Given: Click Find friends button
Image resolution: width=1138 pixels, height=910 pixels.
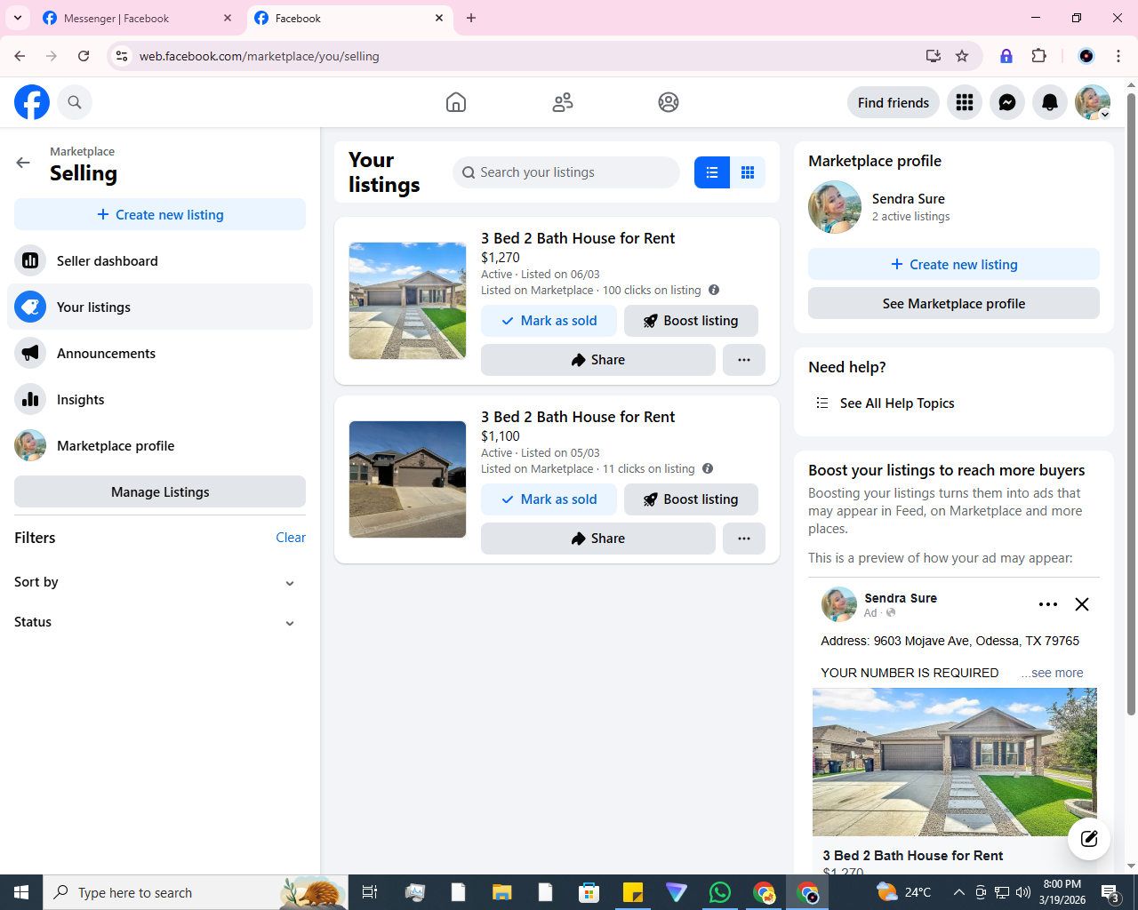Looking at the screenshot, I should 894,102.
